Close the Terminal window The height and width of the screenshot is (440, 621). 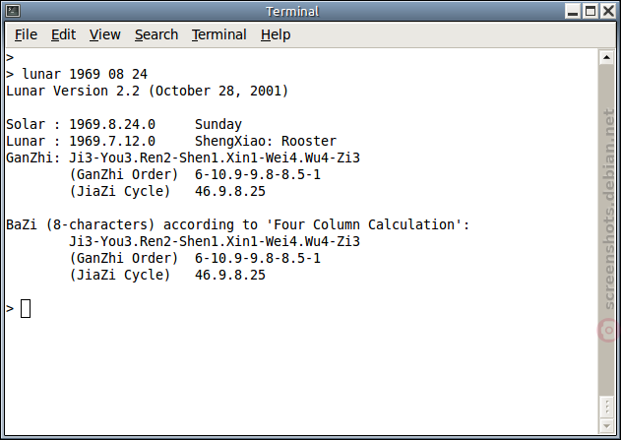(x=608, y=11)
